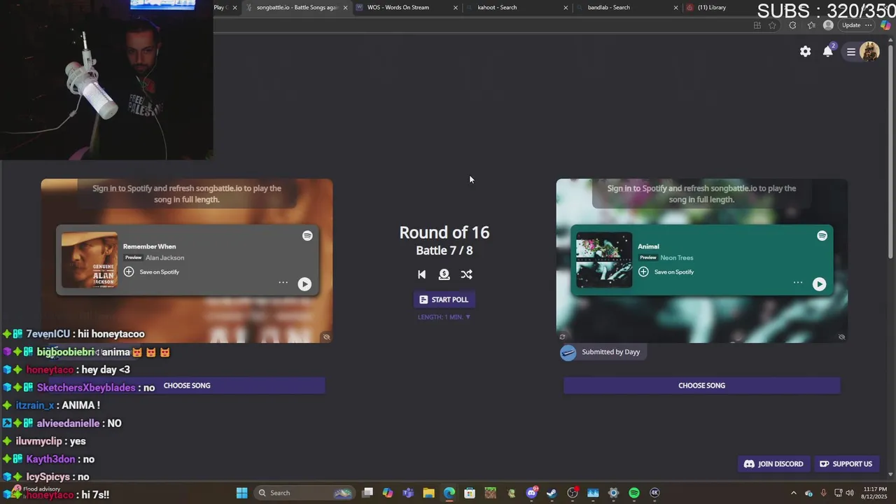Close the WOS Words On Stream tab
This screenshot has width=896, height=504.
coord(456,8)
